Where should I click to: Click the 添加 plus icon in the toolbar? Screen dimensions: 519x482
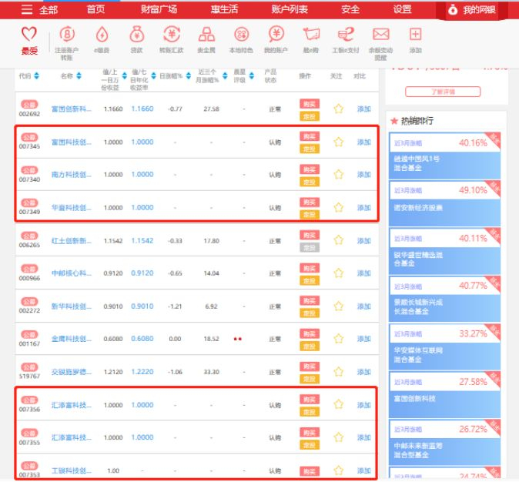[415, 34]
